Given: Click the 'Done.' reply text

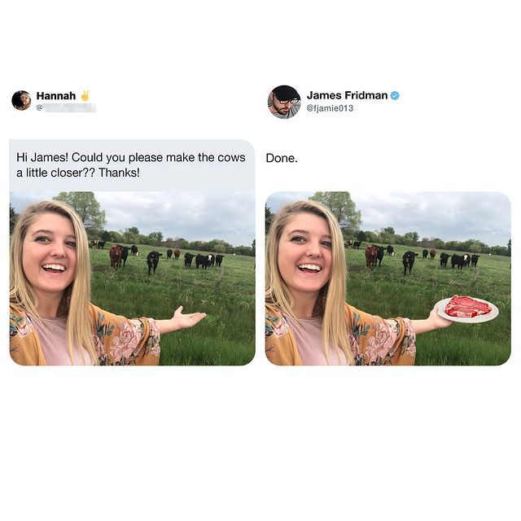Looking at the screenshot, I should pyautogui.click(x=282, y=158).
